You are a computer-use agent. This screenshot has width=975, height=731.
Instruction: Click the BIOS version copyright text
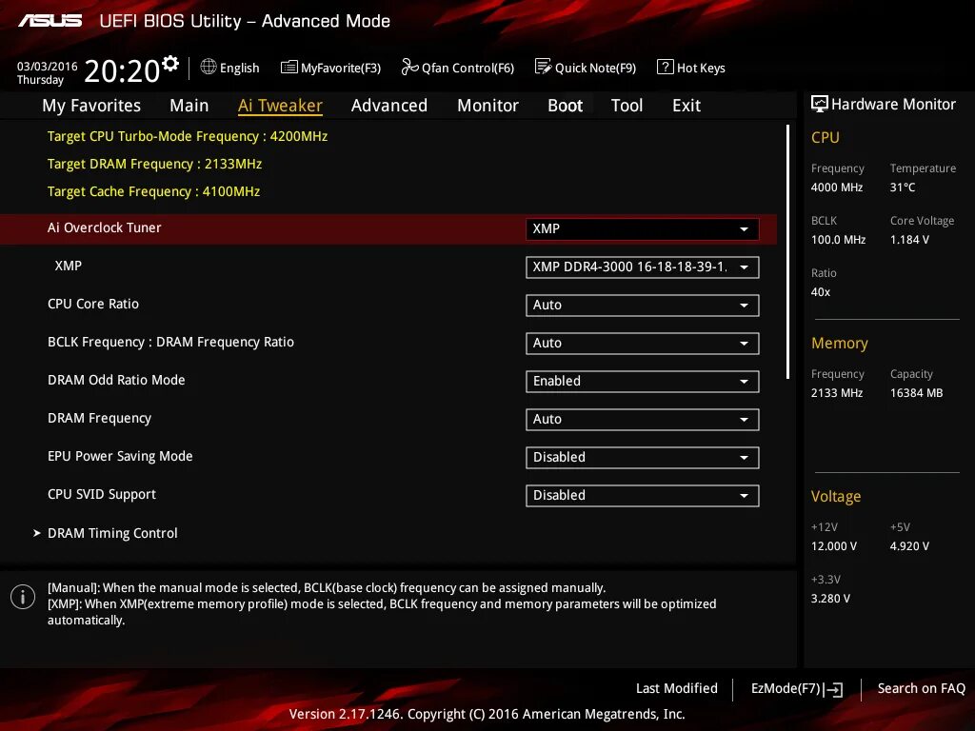tap(487, 714)
